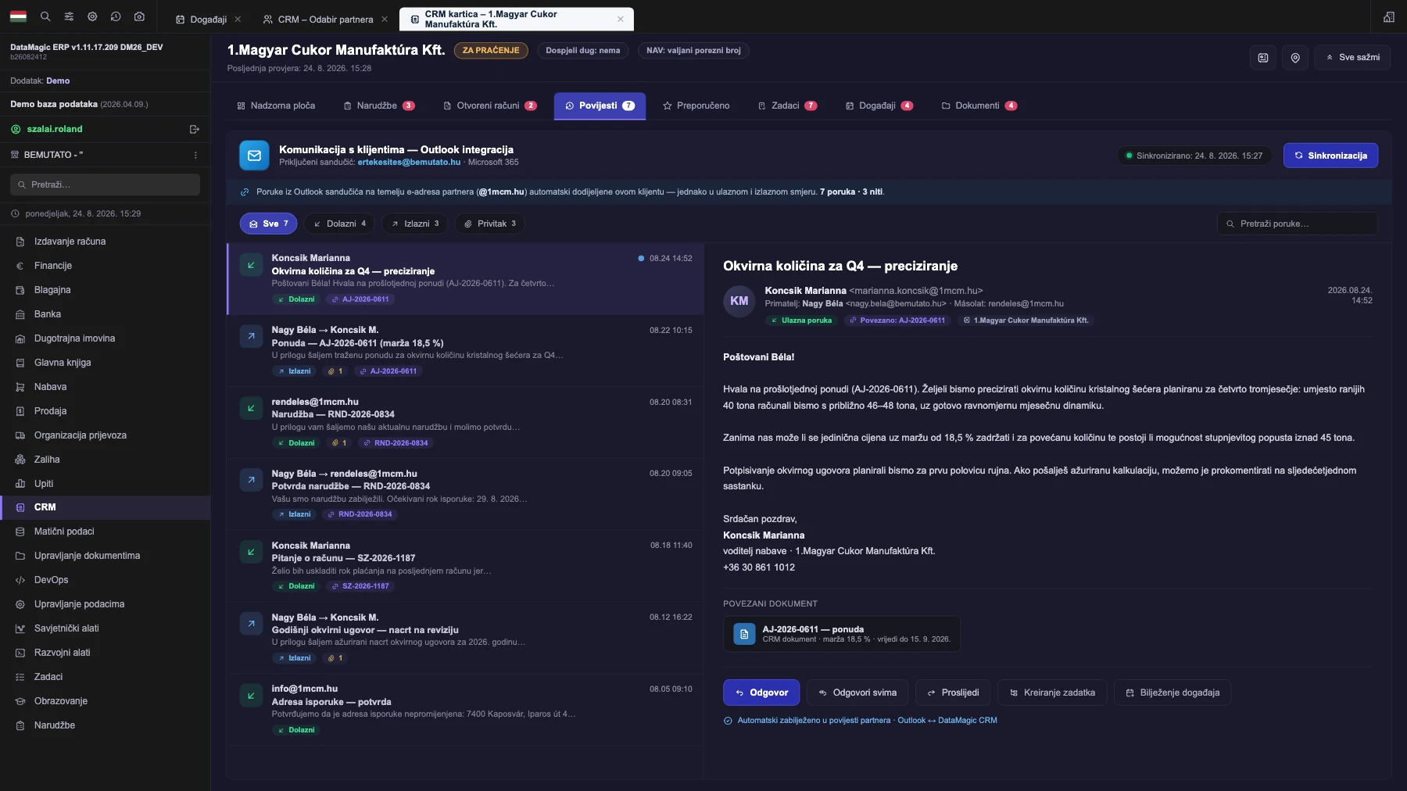This screenshot has width=1407, height=791.
Task: Click incoming arrow icon of Narudžba RND-2026-0834 message
Action: (x=251, y=408)
